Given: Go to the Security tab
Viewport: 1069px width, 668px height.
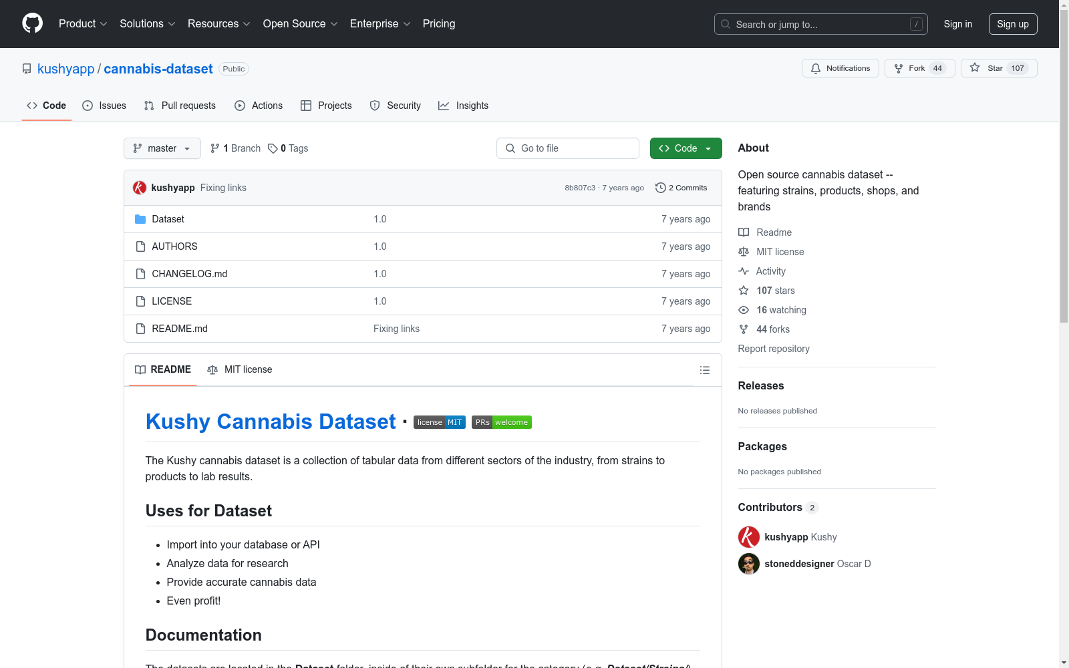Looking at the screenshot, I should (396, 106).
